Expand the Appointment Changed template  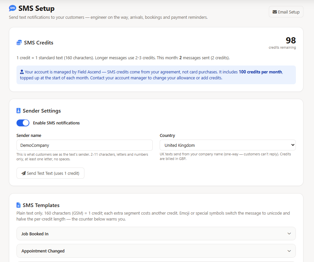click(x=156, y=251)
